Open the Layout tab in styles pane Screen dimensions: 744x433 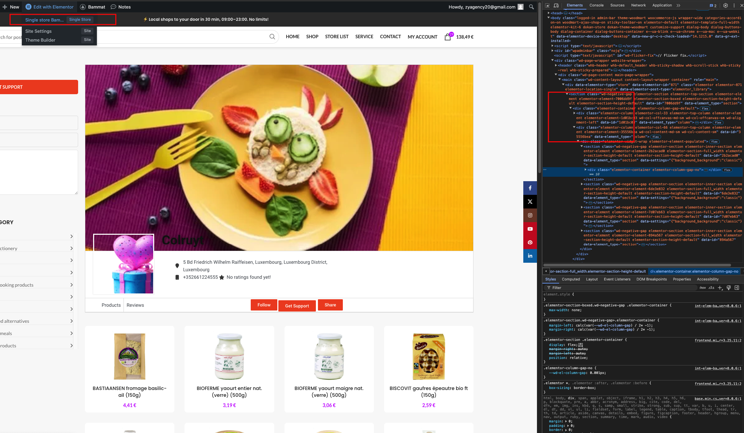click(x=592, y=279)
